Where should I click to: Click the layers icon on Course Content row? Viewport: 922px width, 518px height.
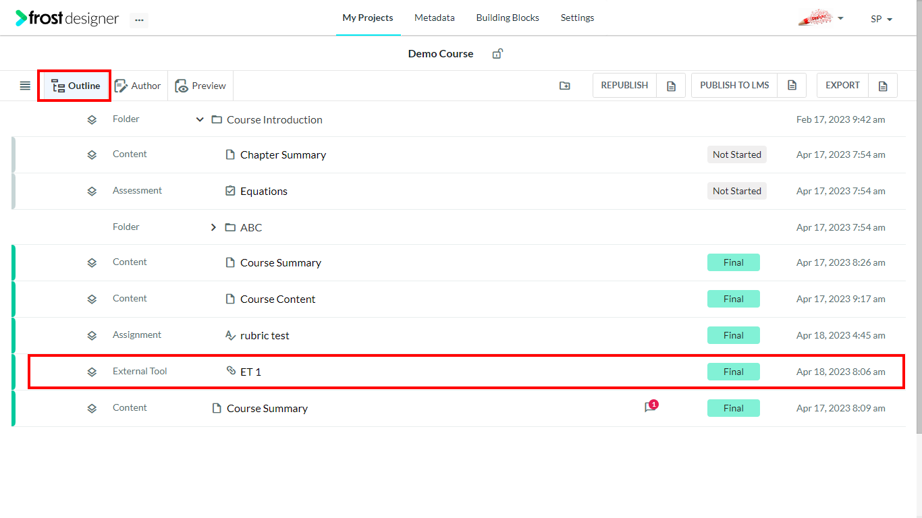pyautogui.click(x=92, y=299)
